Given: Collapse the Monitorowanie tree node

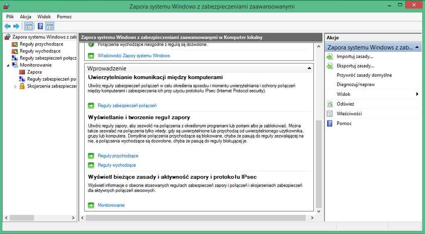Looking at the screenshot, I should pos(8,65).
